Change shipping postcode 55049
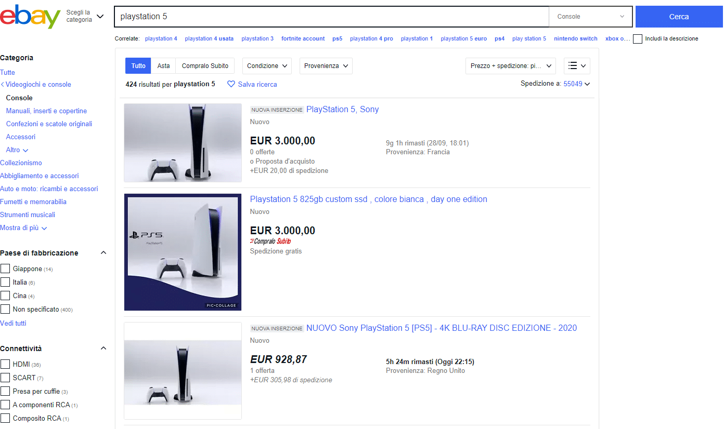Image resolution: width=724 pixels, height=429 pixels. tap(576, 84)
